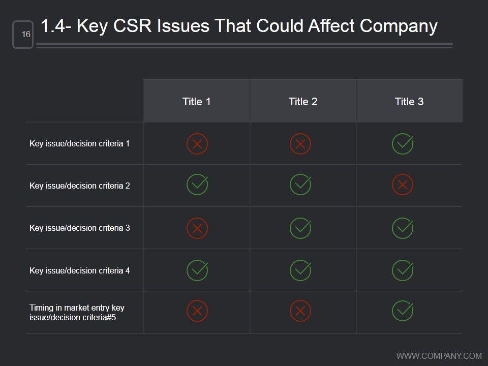Viewport: 488px width, 366px height.
Task: Select the green check for criteria 3 under Title 2
Action: click(300, 228)
